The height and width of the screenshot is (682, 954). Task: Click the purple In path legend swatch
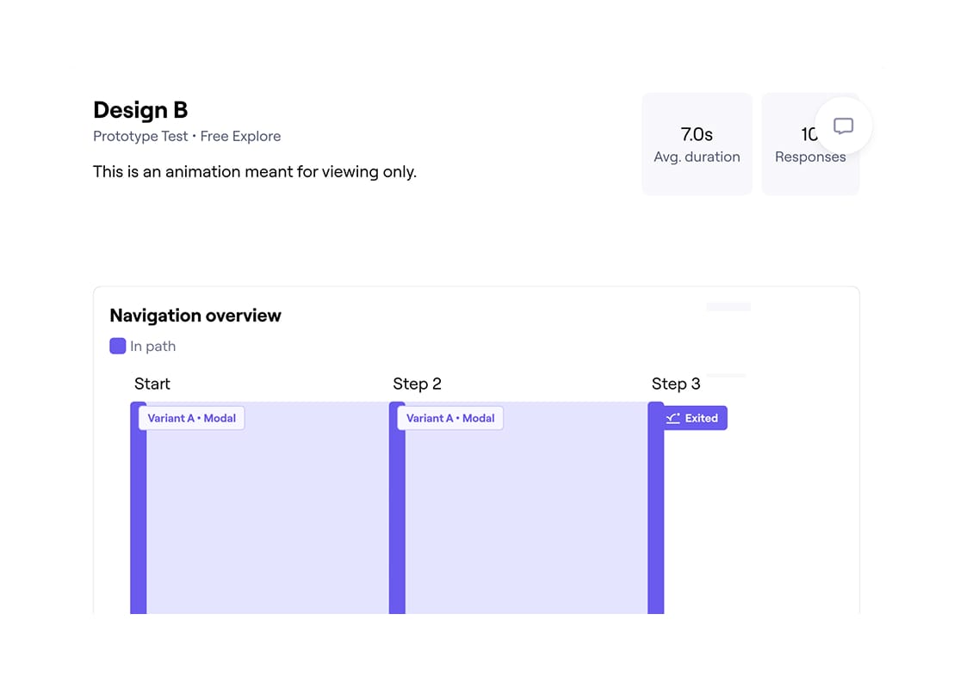click(x=118, y=346)
